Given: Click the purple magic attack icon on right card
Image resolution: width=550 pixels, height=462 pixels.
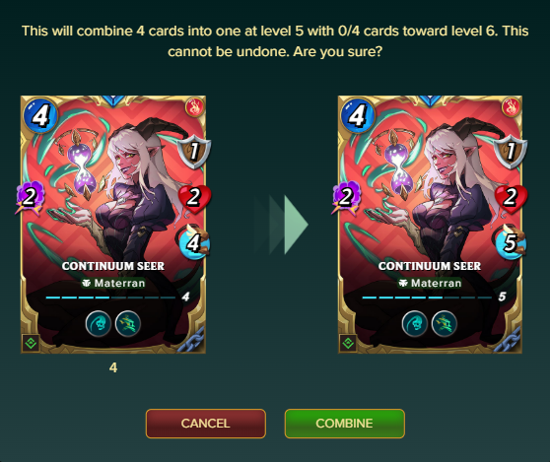Looking at the screenshot, I should point(347,198).
